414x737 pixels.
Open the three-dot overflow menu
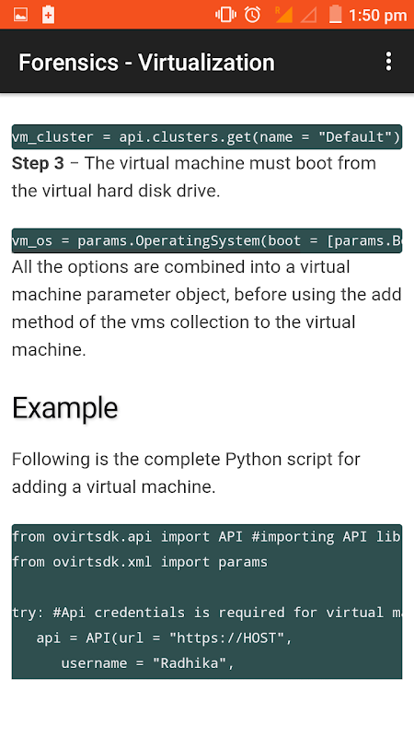pos(388,62)
